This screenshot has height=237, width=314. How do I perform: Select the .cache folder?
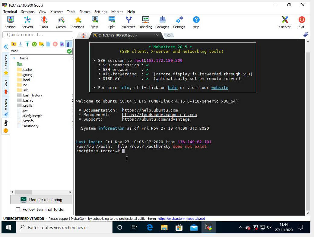click(25, 70)
